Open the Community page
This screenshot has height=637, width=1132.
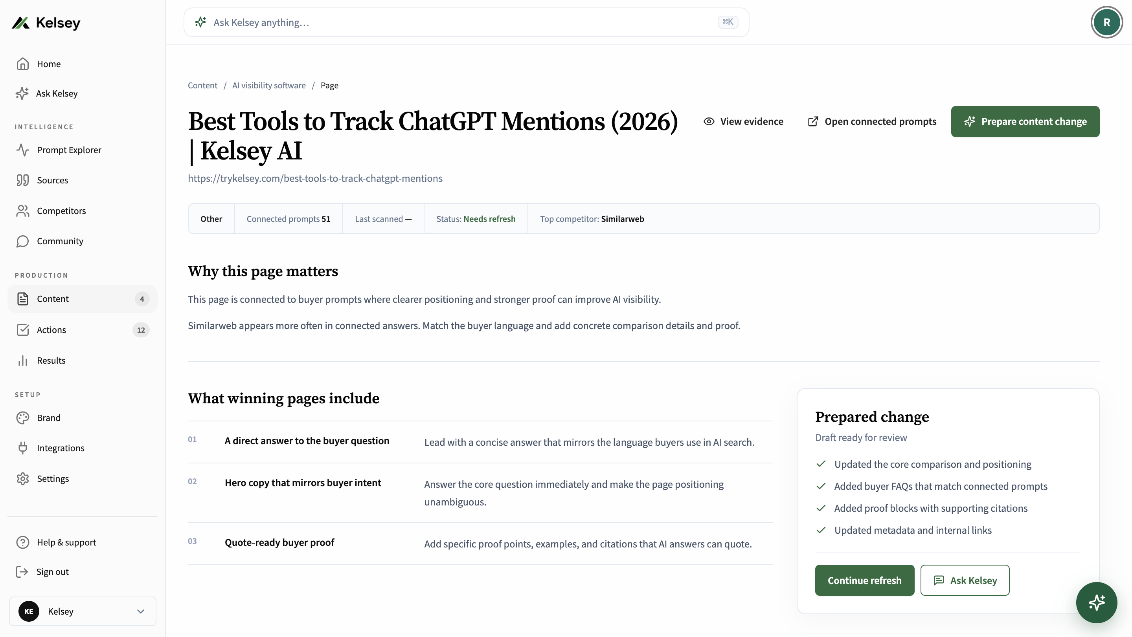(82, 241)
